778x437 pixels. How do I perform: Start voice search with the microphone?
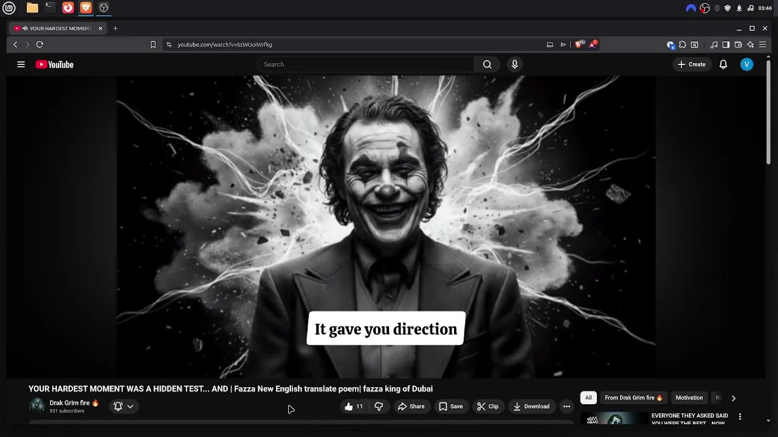click(515, 64)
